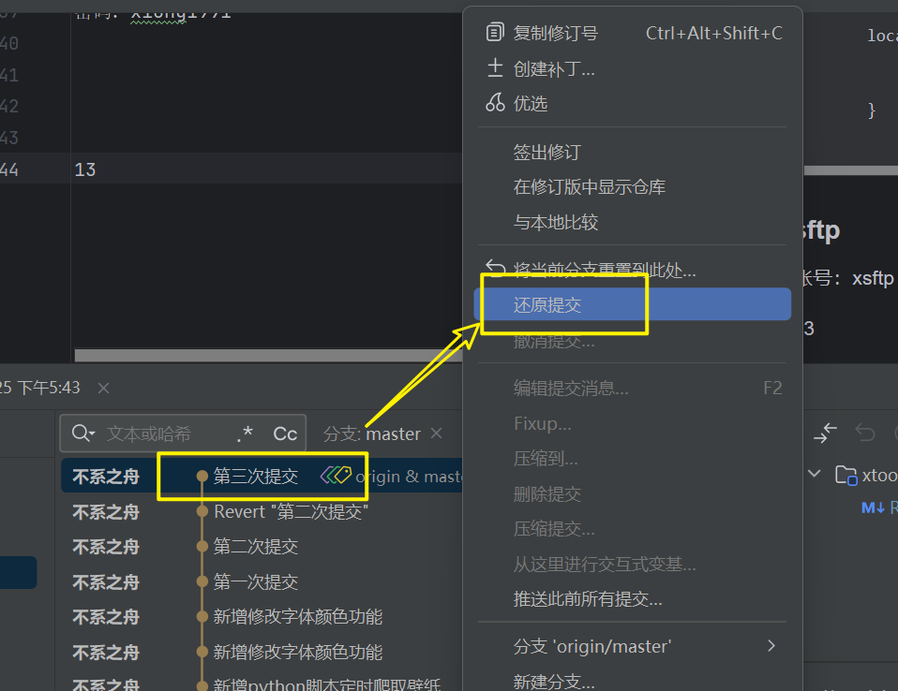Click 推送此前所有提交 option
898x691 pixels.
click(x=588, y=598)
